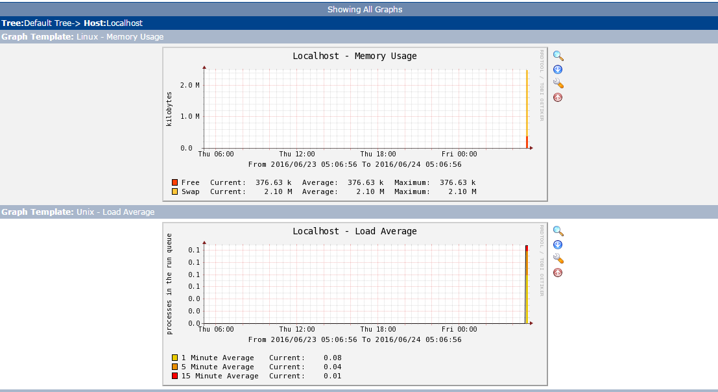This screenshot has height=392, width=718.
Task: Click the magnifier icon beside Memory Usage graph
Action: point(558,56)
